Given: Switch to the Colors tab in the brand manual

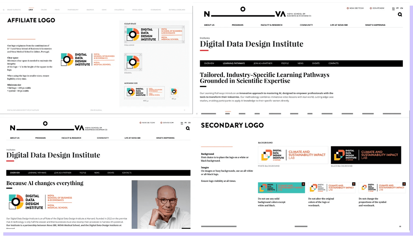Looking at the screenshot, I should [x=44, y=10].
